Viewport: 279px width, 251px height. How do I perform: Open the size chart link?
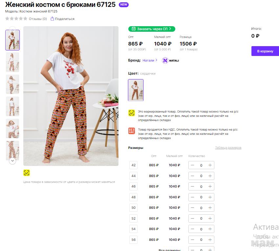[228, 148]
